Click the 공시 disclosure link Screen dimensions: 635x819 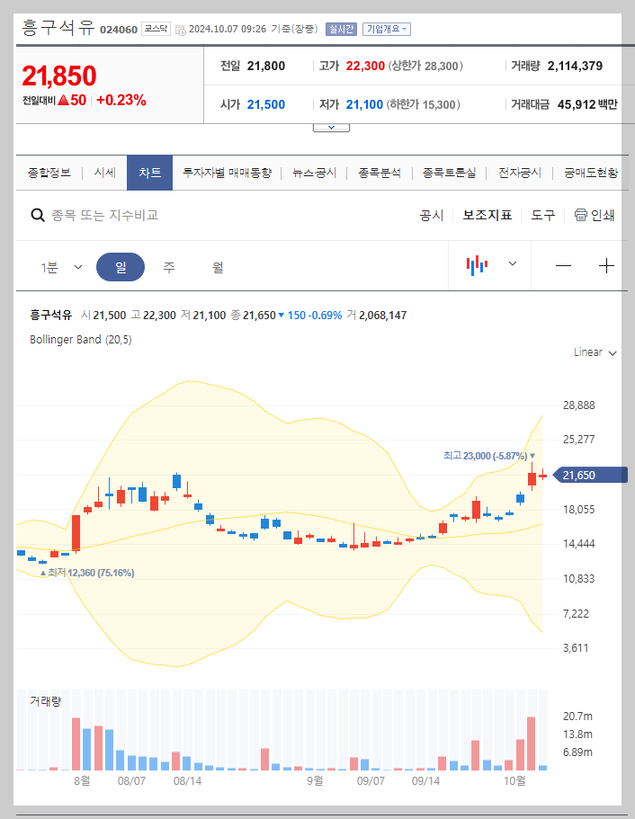[x=432, y=215]
